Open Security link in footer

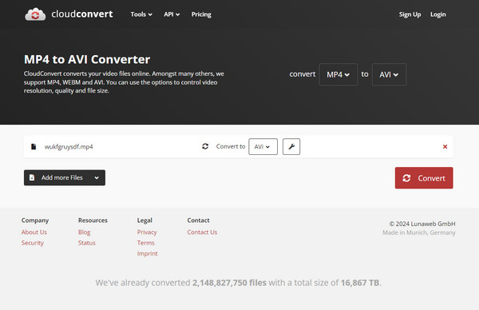pos(33,243)
